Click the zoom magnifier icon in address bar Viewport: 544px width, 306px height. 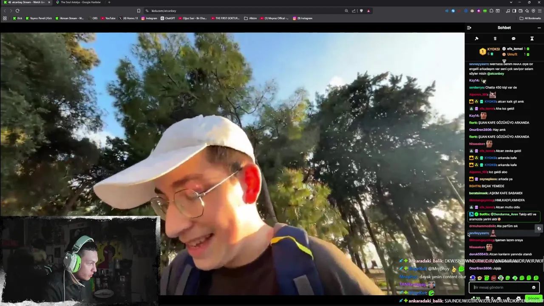pos(346,11)
